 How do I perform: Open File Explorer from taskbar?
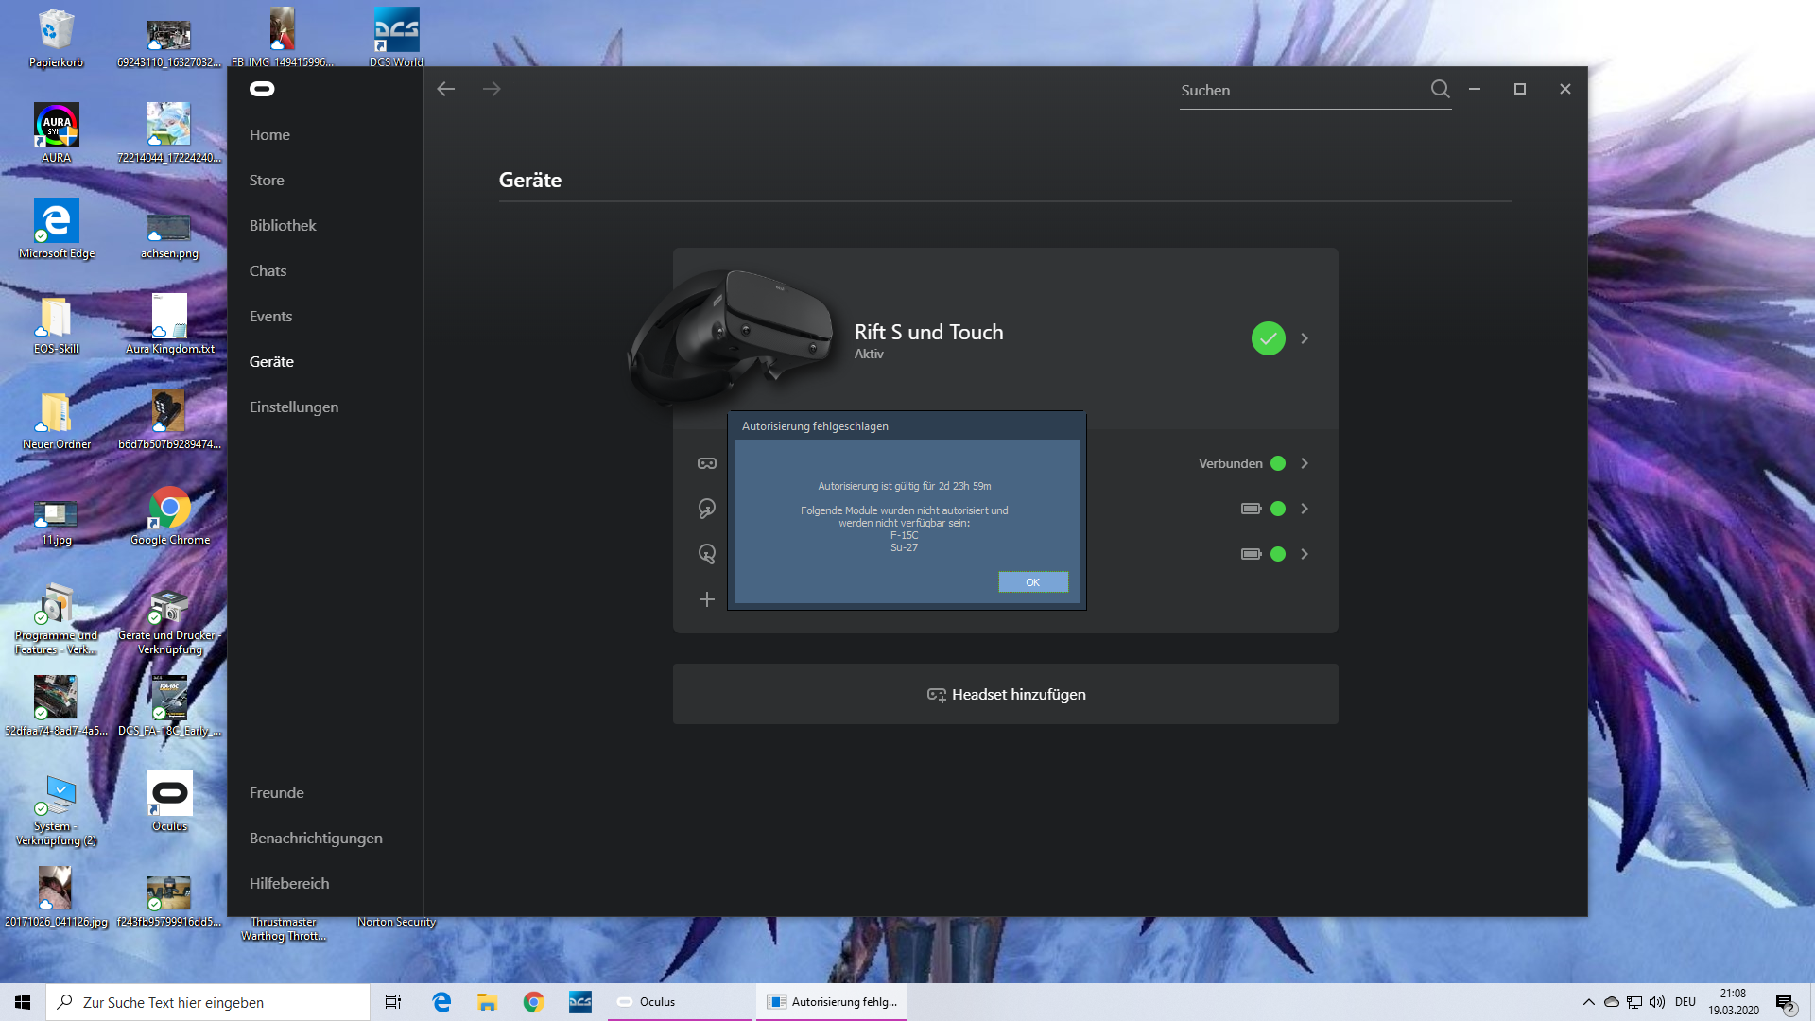pyautogui.click(x=488, y=1002)
